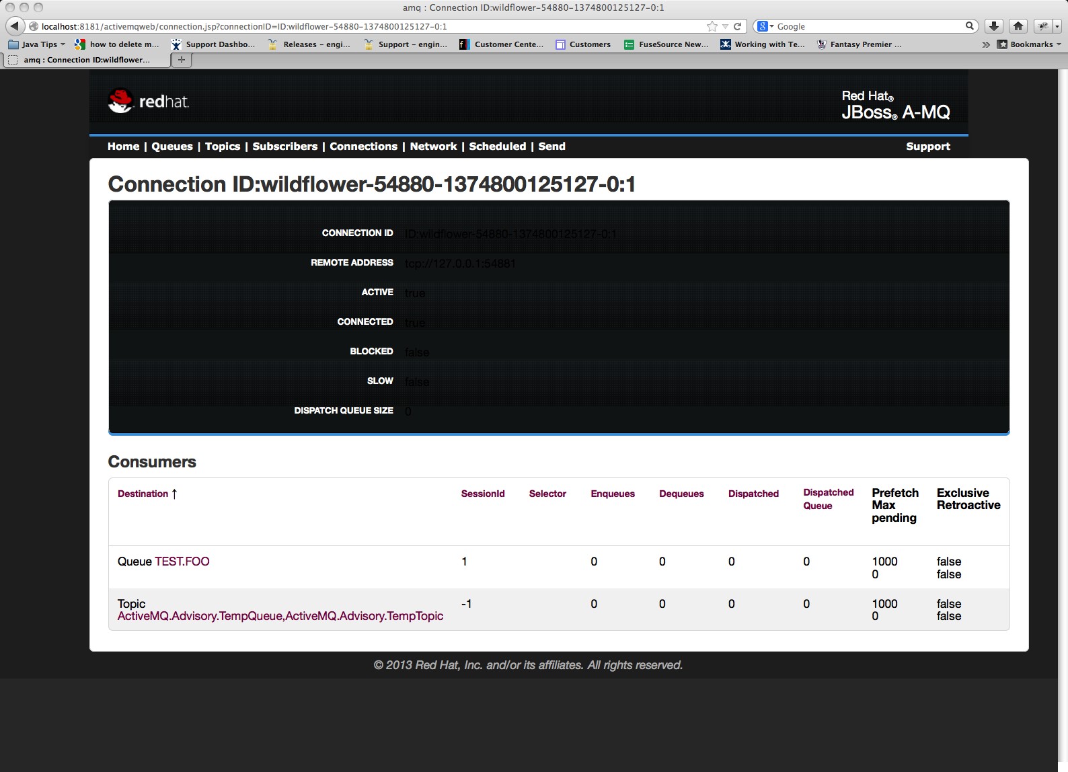The image size is (1068, 772).
Task: Click the bookmark star icon in the address bar
Action: click(x=712, y=26)
